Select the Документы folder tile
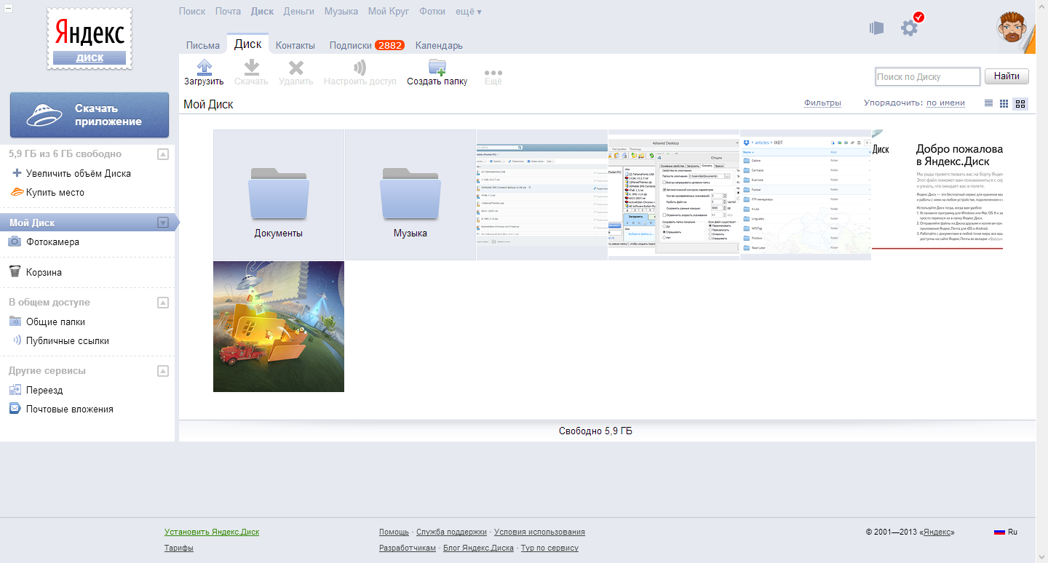The height and width of the screenshot is (563, 1048). click(x=279, y=195)
